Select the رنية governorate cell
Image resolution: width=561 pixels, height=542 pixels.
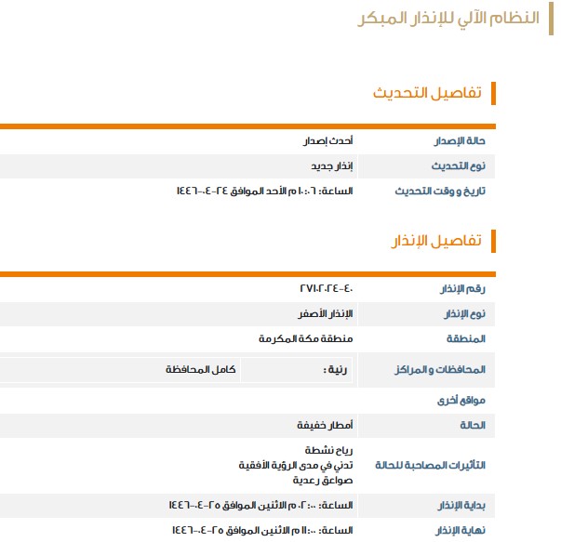pos(335,369)
